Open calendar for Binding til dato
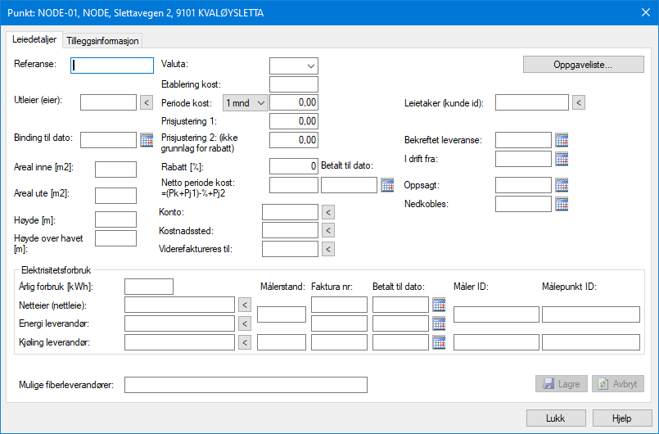 [x=147, y=140]
